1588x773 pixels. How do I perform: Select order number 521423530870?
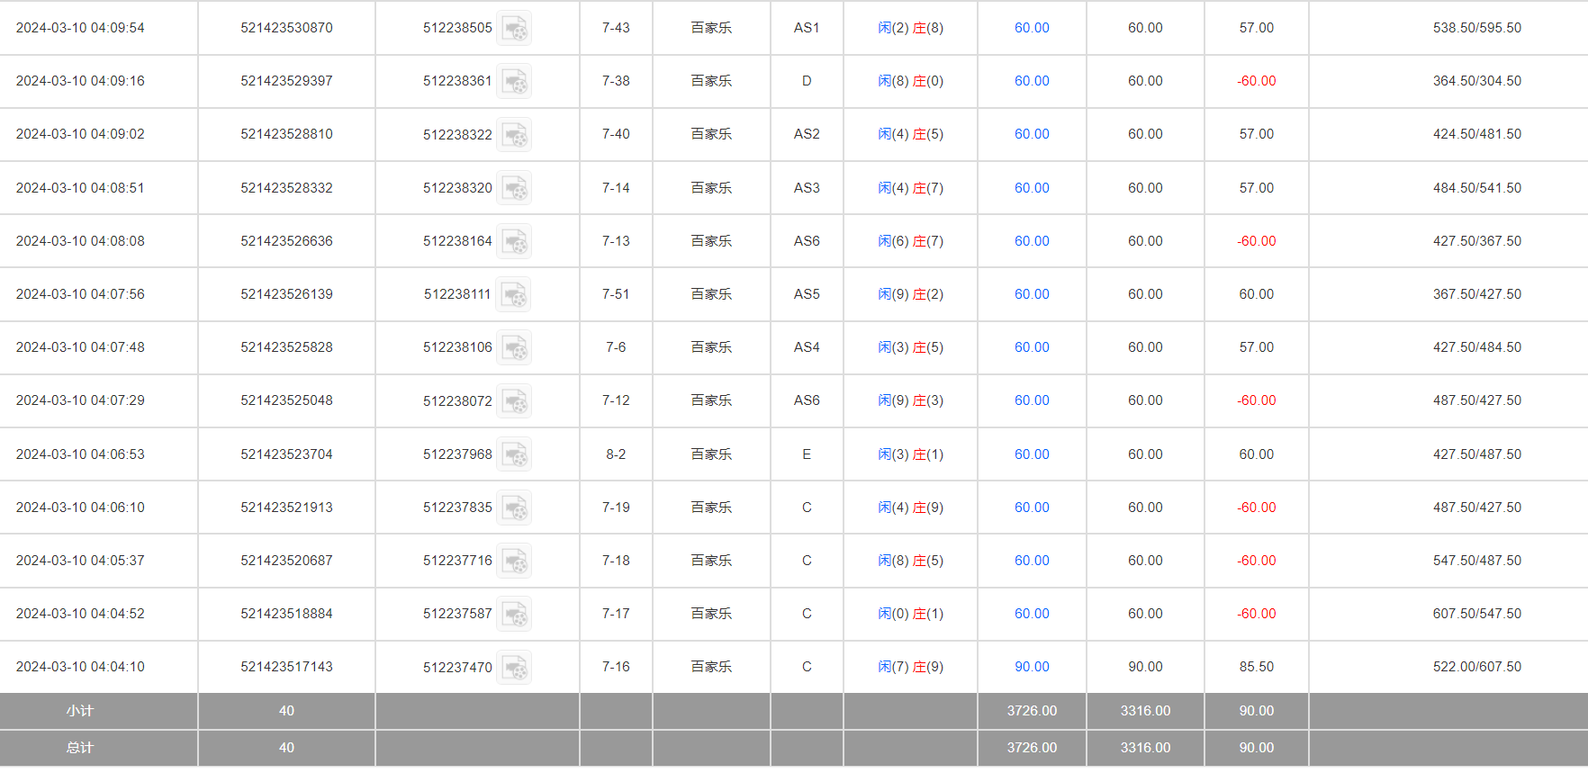(x=286, y=28)
